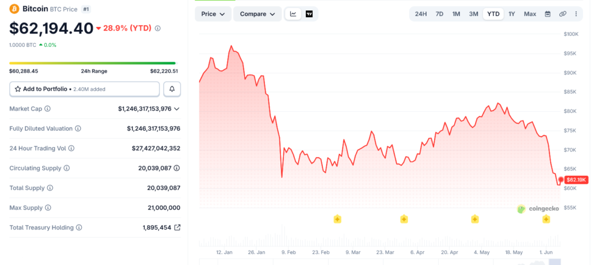The height and width of the screenshot is (265, 591).
Task: Open the YTD change info icon
Action: [x=158, y=28]
